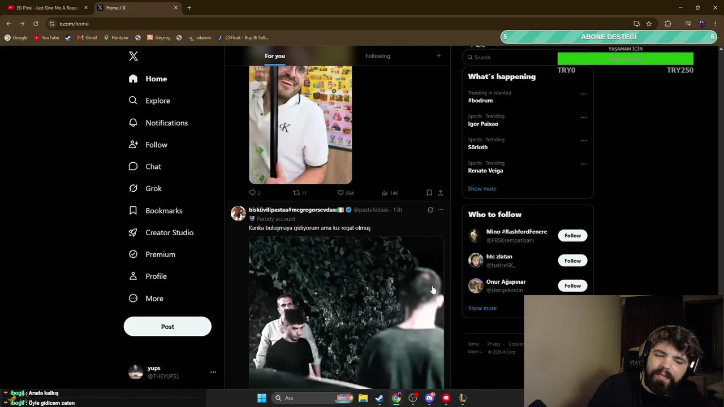Open the Explore page
The width and height of the screenshot is (724, 407).
coord(149,101)
